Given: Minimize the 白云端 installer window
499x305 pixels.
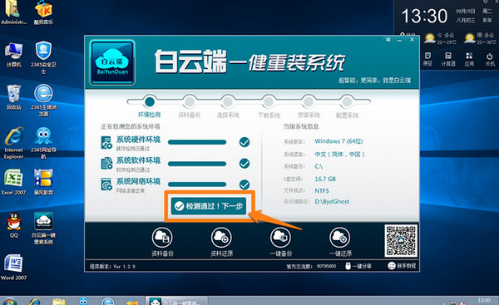Looking at the screenshot, I should click(399, 41).
